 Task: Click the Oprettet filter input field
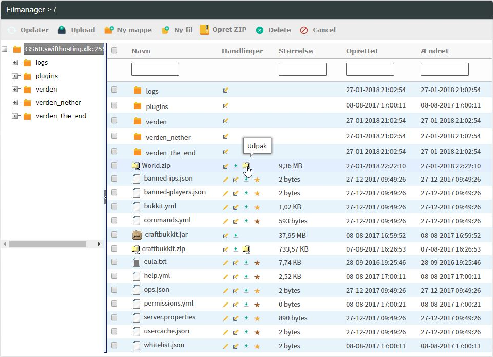click(370, 69)
